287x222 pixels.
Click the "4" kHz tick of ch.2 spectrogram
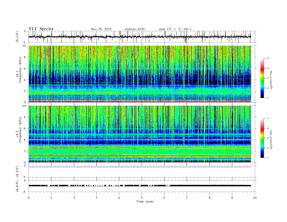pyautogui.click(x=25, y=140)
